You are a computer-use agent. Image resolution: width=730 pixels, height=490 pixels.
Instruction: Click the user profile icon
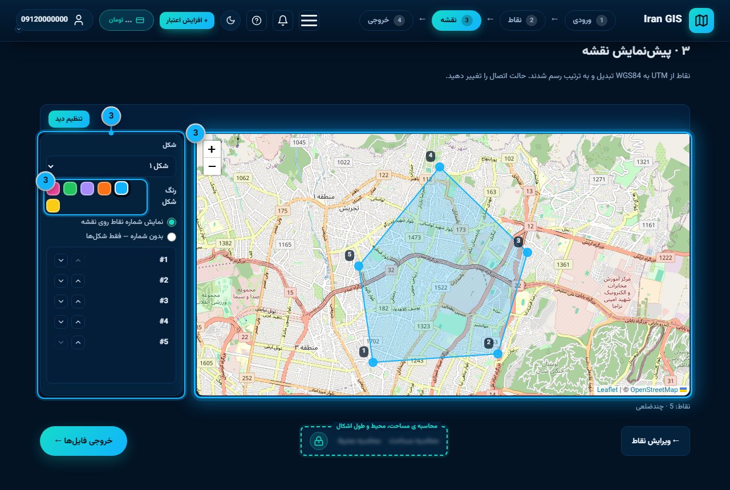pos(79,20)
